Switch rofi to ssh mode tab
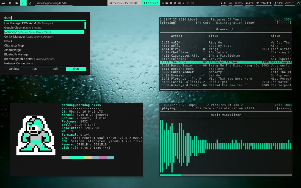301x188 pixels. [x=55, y=69]
